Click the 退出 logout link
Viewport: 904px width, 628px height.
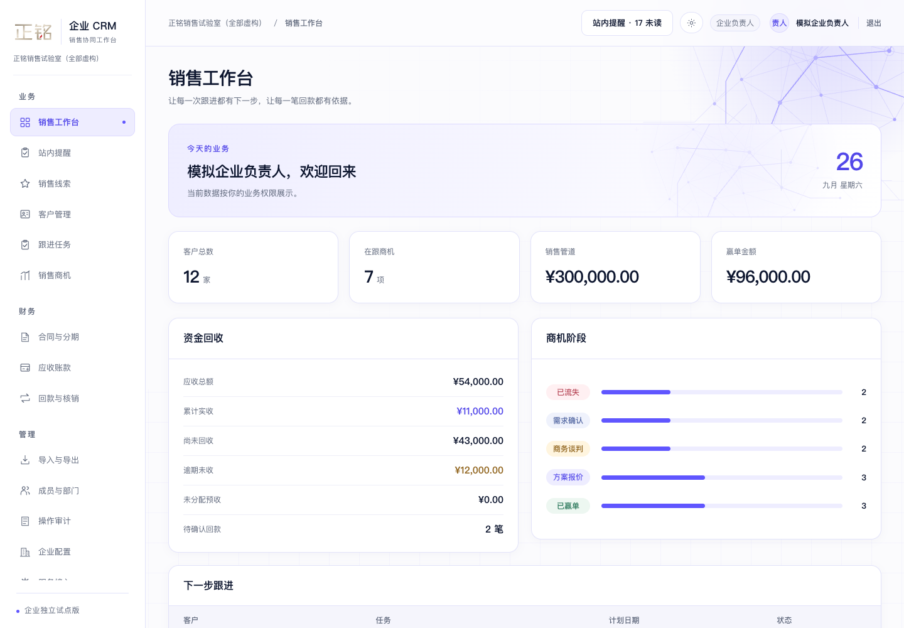(x=874, y=23)
